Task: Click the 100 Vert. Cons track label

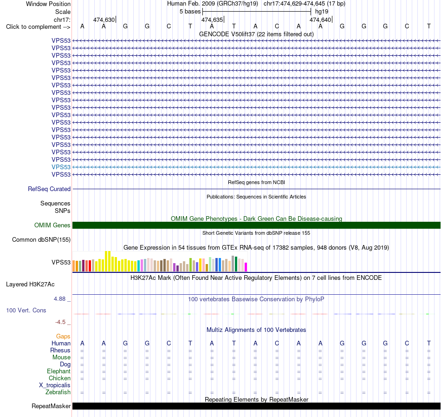Action: [26, 310]
